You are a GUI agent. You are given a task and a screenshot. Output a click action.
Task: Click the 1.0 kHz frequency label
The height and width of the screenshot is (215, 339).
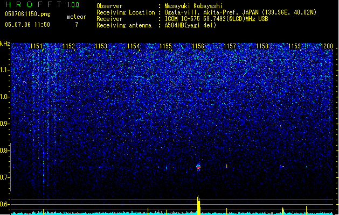[5, 97]
